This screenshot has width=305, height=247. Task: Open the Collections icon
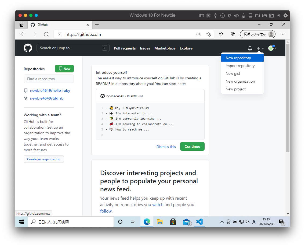(x=233, y=34)
